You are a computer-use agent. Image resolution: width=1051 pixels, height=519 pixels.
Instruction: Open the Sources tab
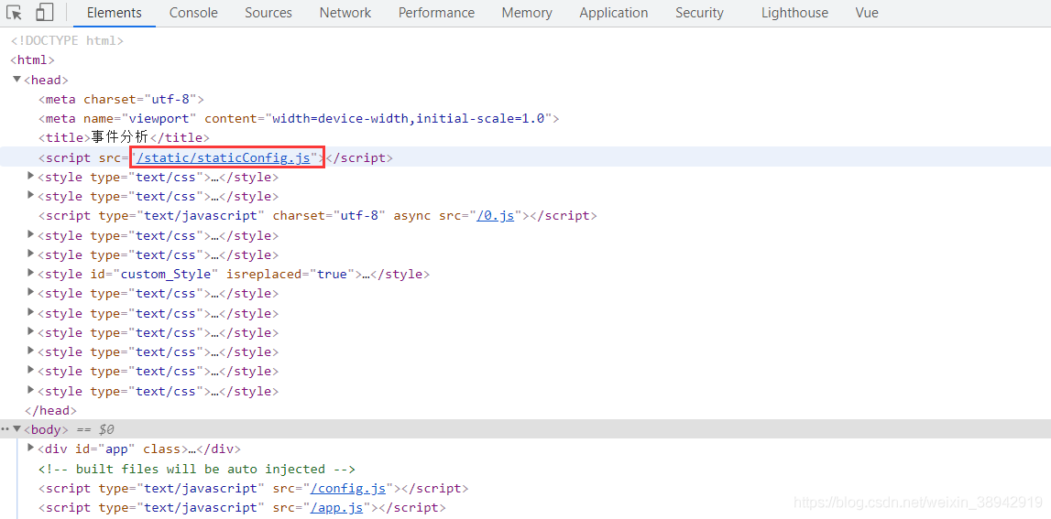[x=268, y=13]
